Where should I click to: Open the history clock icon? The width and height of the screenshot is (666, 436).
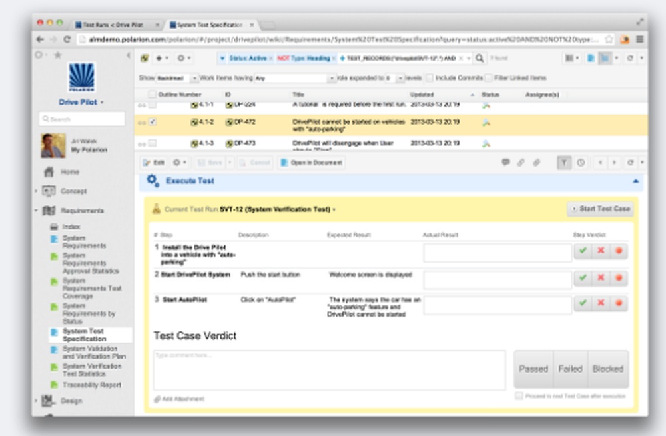[x=581, y=163]
